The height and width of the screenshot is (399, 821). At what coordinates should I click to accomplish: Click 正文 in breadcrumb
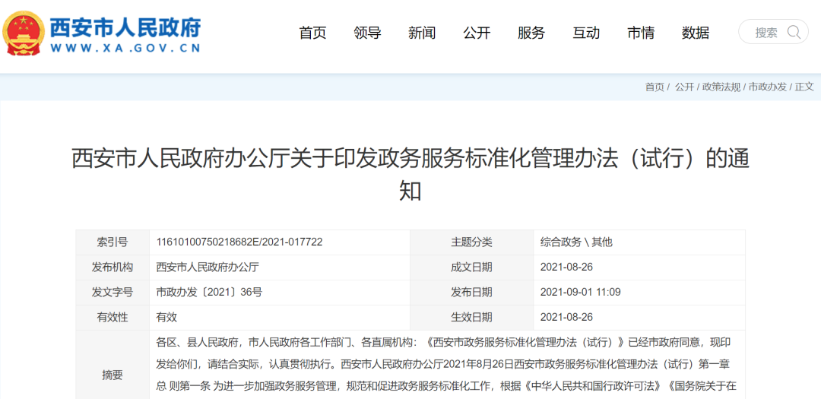[805, 87]
